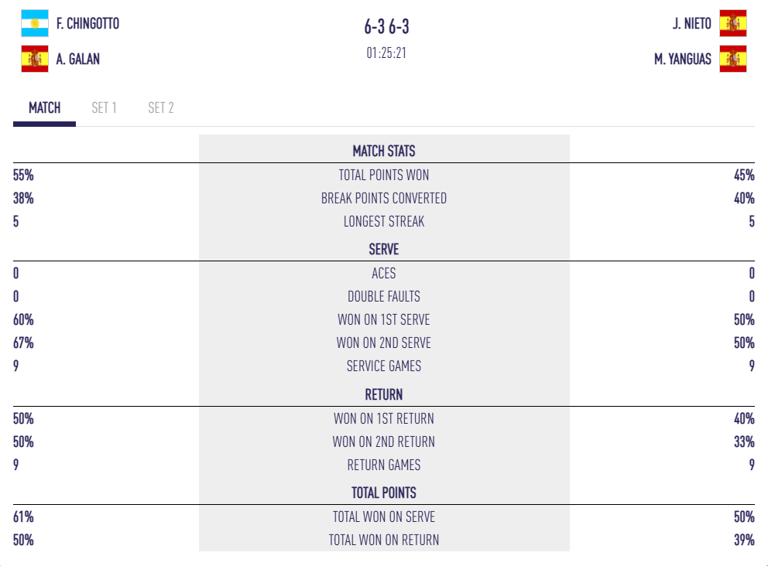Select M. Yanguas player name

click(682, 60)
